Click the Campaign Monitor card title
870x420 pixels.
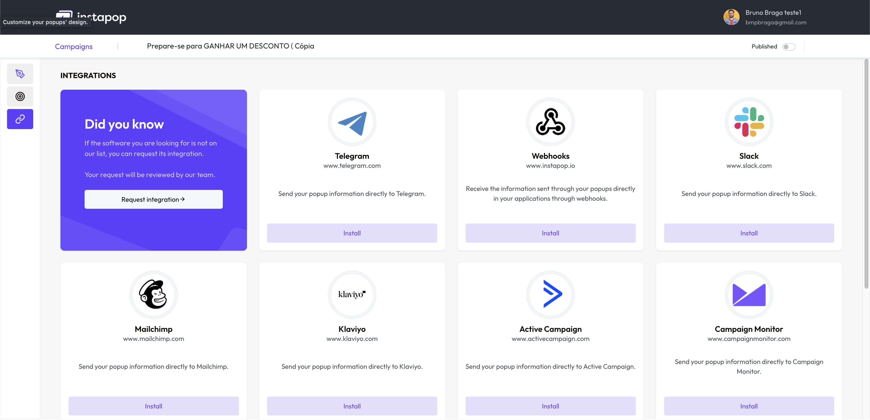749,329
